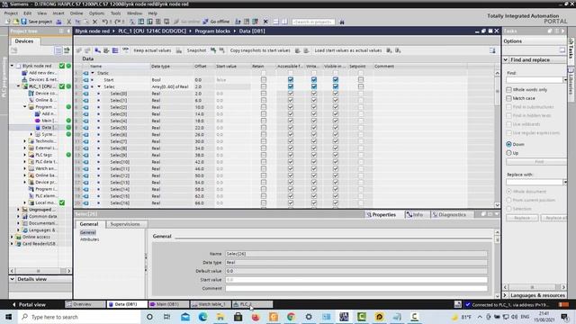This screenshot has height=324, width=576.
Task: Toggle Setpoint checkbox for Start row
Action: click(x=361, y=80)
